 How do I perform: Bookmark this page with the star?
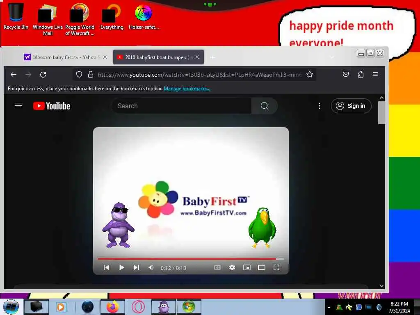(310, 74)
